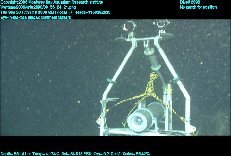Click the Eye-in-the-Sea comment camera label
Viewport: 231px width, 156px height.
[x=36, y=17]
